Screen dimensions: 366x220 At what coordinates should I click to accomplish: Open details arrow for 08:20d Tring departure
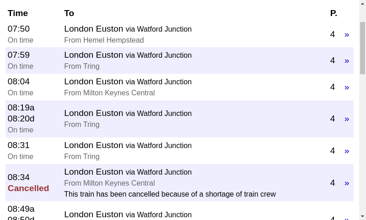click(x=347, y=119)
